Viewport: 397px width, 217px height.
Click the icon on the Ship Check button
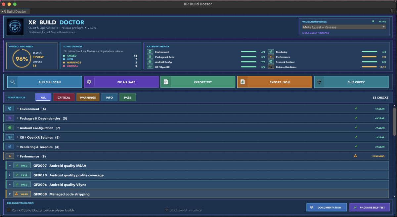pyautogui.click(x=319, y=82)
